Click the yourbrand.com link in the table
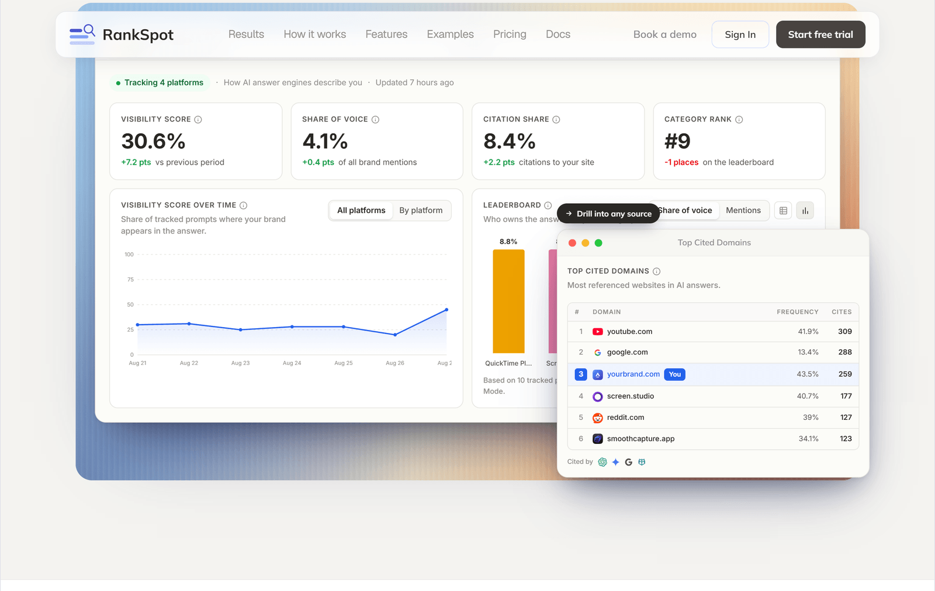The image size is (935, 591). [x=633, y=374]
